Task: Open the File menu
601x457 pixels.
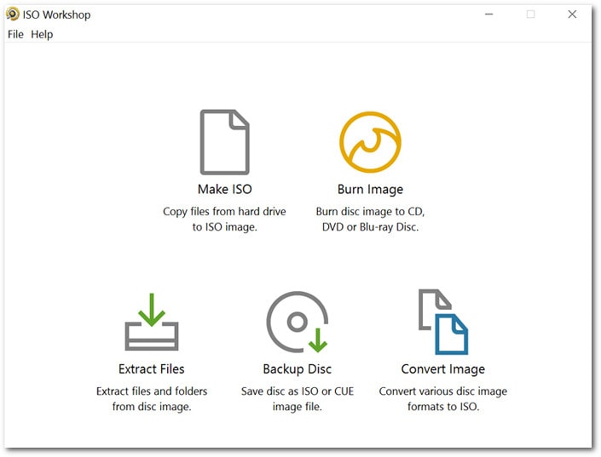Action: click(x=15, y=34)
